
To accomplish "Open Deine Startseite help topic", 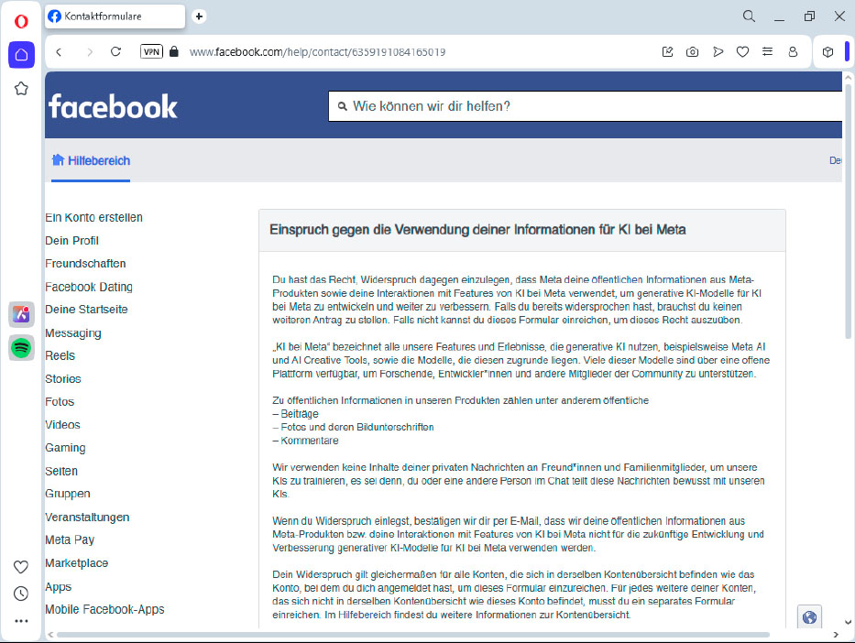I will [x=87, y=309].
